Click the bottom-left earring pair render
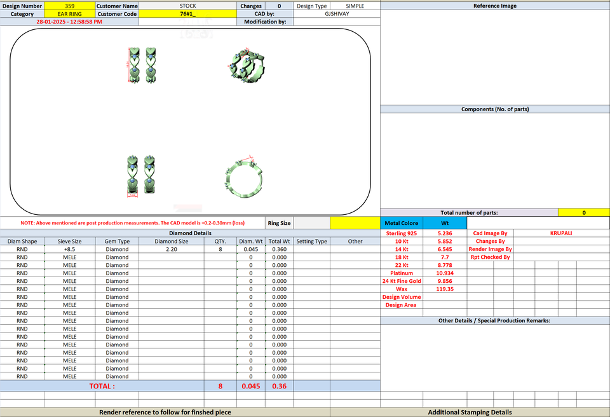610x417 pixels. point(141,175)
